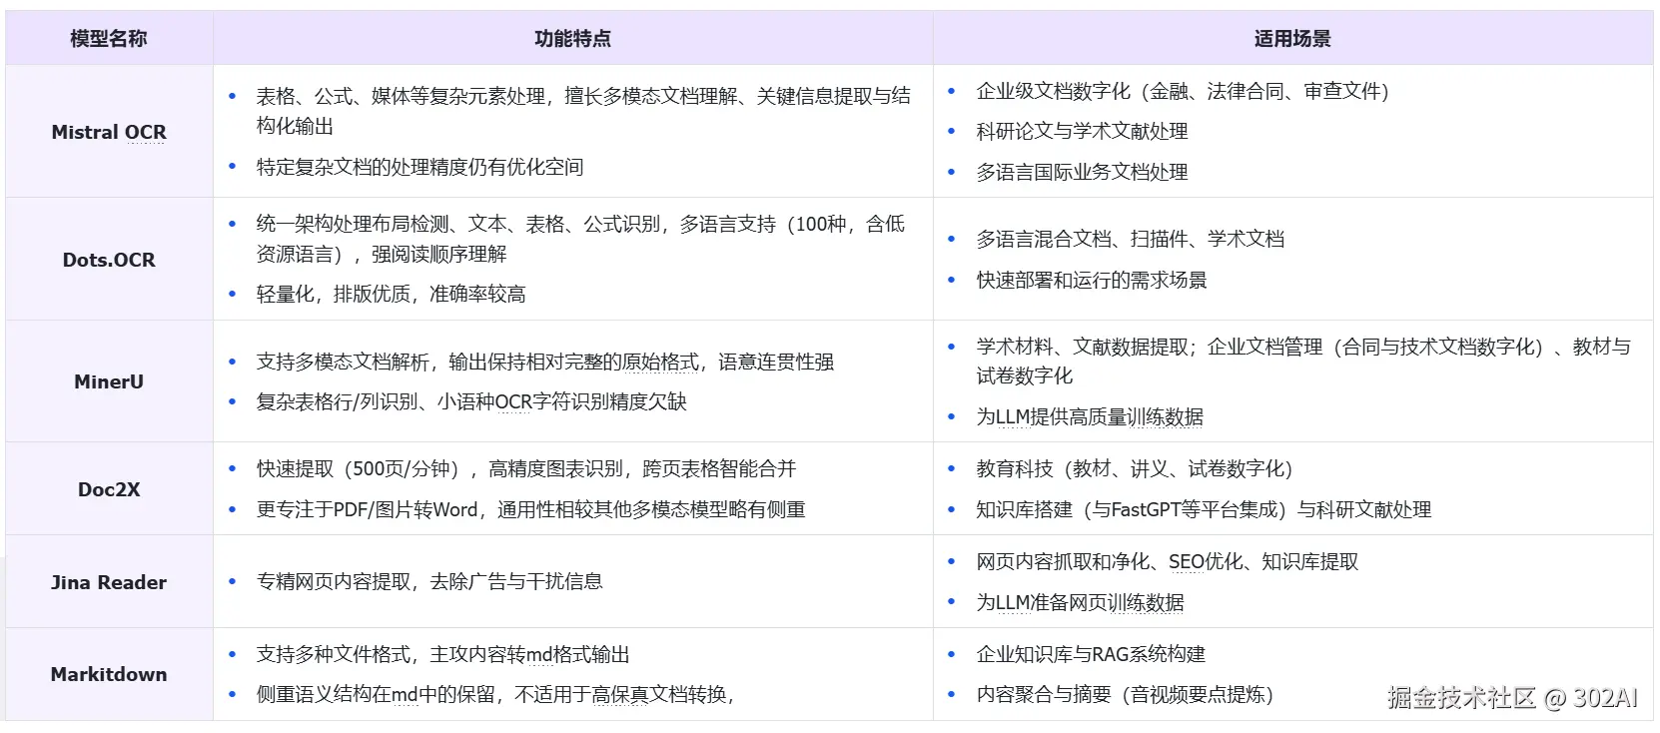
Task: Select the Markitdown model name cell
Action: click(x=109, y=674)
